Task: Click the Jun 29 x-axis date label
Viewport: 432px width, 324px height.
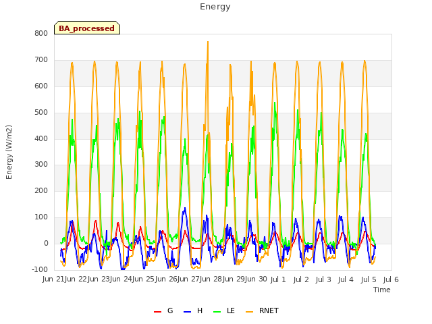Action: (x=233, y=279)
